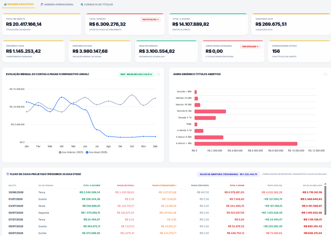The image size is (331, 236).
Task: Click the A Vencer 8-30d bar
Action: [x=209, y=137]
